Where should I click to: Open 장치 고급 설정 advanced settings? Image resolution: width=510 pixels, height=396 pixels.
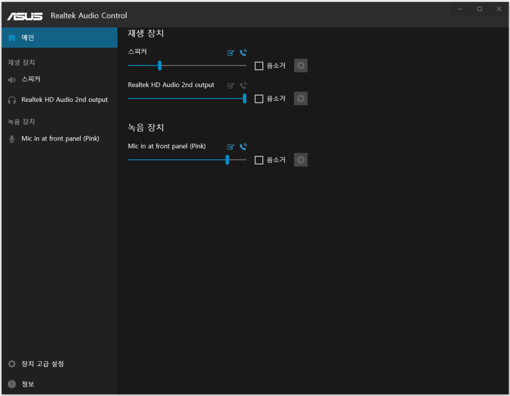coord(43,364)
